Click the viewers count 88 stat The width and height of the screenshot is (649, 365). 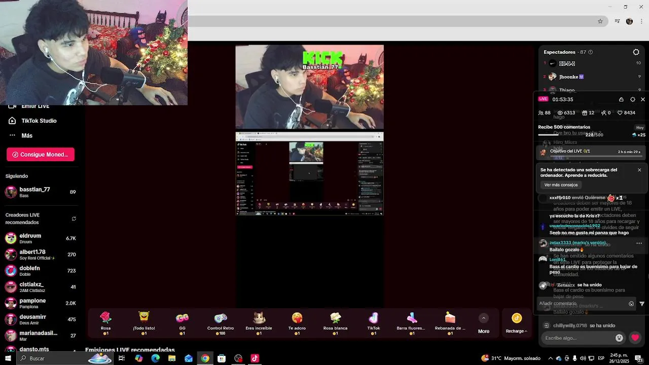pos(545,113)
